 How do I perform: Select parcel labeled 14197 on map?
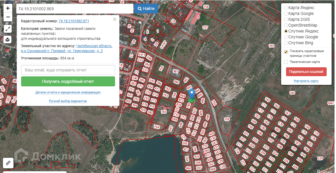(x=163, y=44)
